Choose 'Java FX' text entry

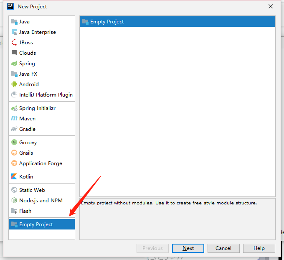(x=28, y=74)
